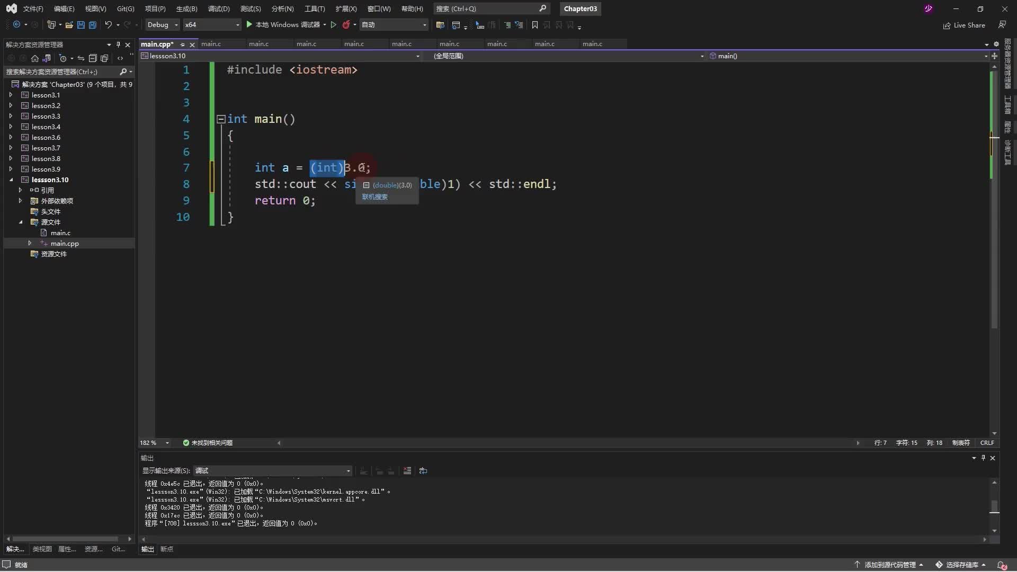Click the comment out selected lines icon

pos(507,25)
